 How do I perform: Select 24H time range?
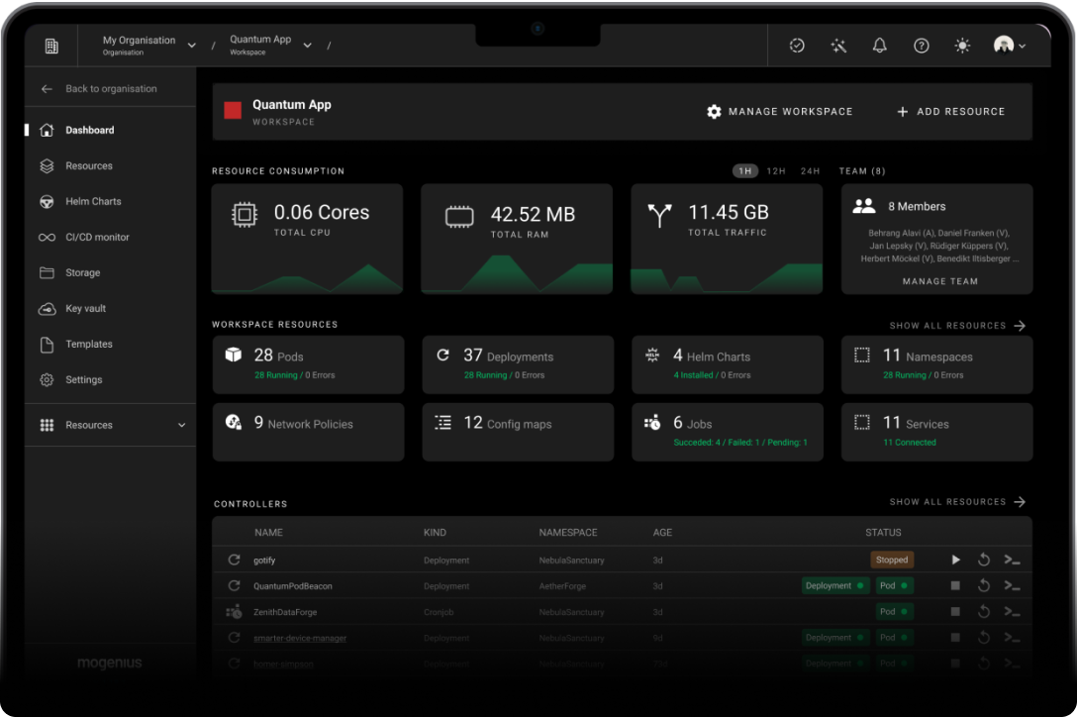coord(811,171)
